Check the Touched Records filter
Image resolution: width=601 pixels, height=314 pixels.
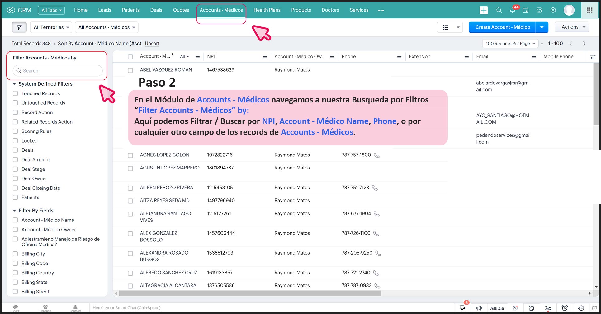(15, 93)
